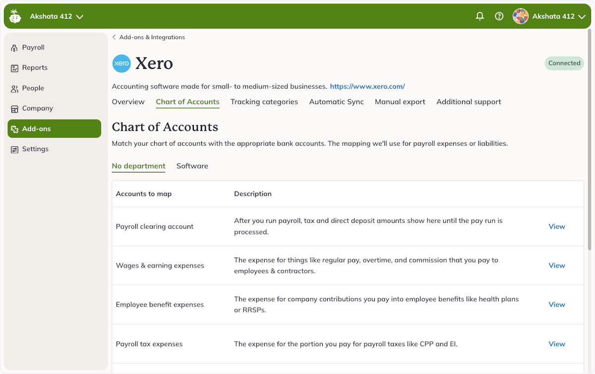Open the Automatic Sync tab
The image size is (595, 374).
point(336,102)
